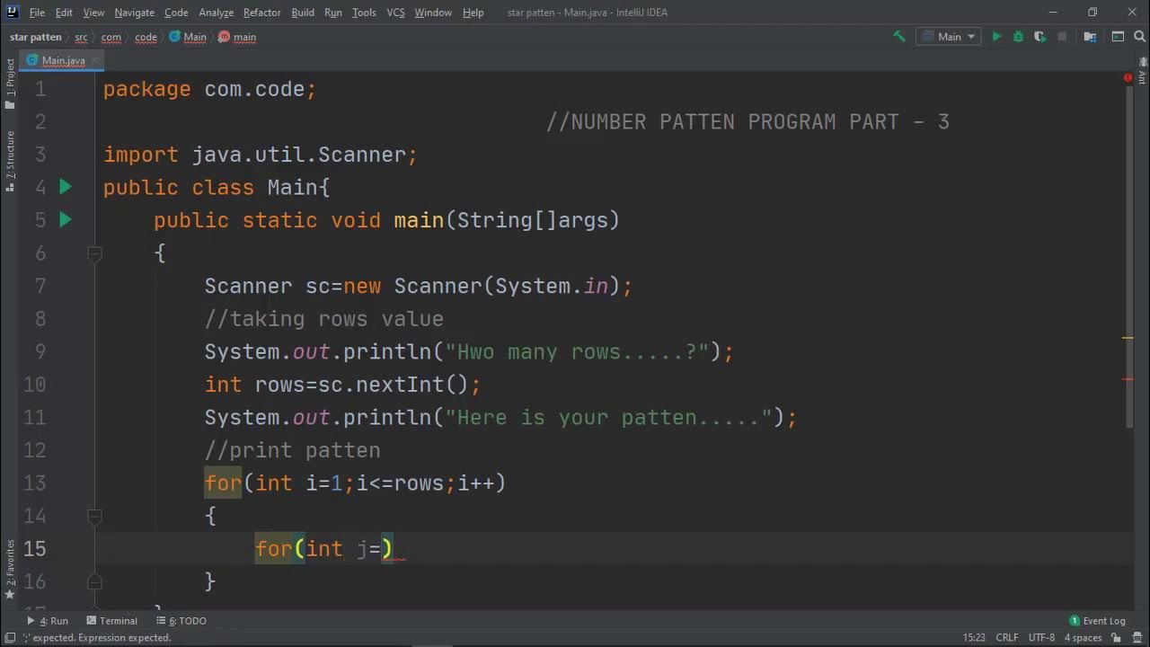Image resolution: width=1150 pixels, height=647 pixels.
Task: Click the red error indicator in the editor corner
Action: pyautogui.click(x=1128, y=78)
